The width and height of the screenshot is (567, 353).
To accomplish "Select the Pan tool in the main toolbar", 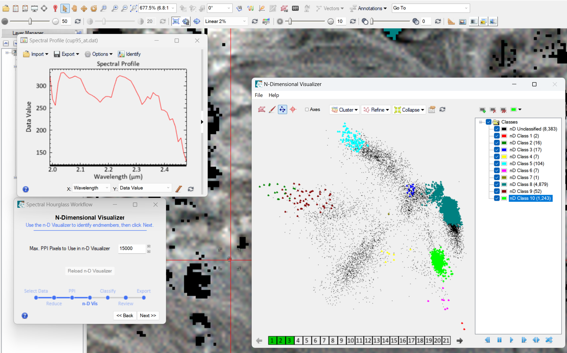I will [74, 8].
